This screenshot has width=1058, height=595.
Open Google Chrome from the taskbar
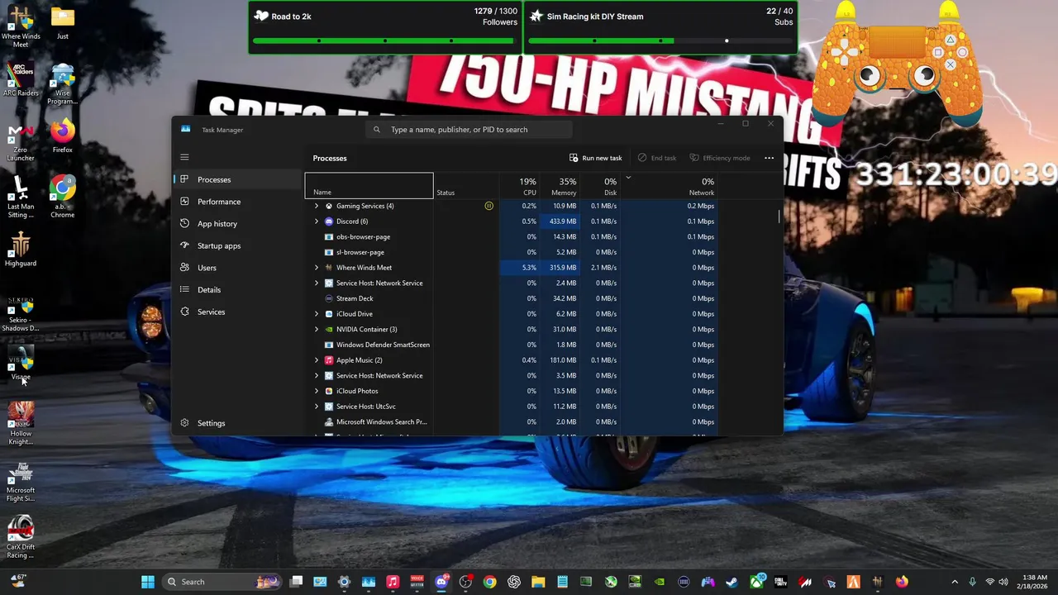(490, 582)
